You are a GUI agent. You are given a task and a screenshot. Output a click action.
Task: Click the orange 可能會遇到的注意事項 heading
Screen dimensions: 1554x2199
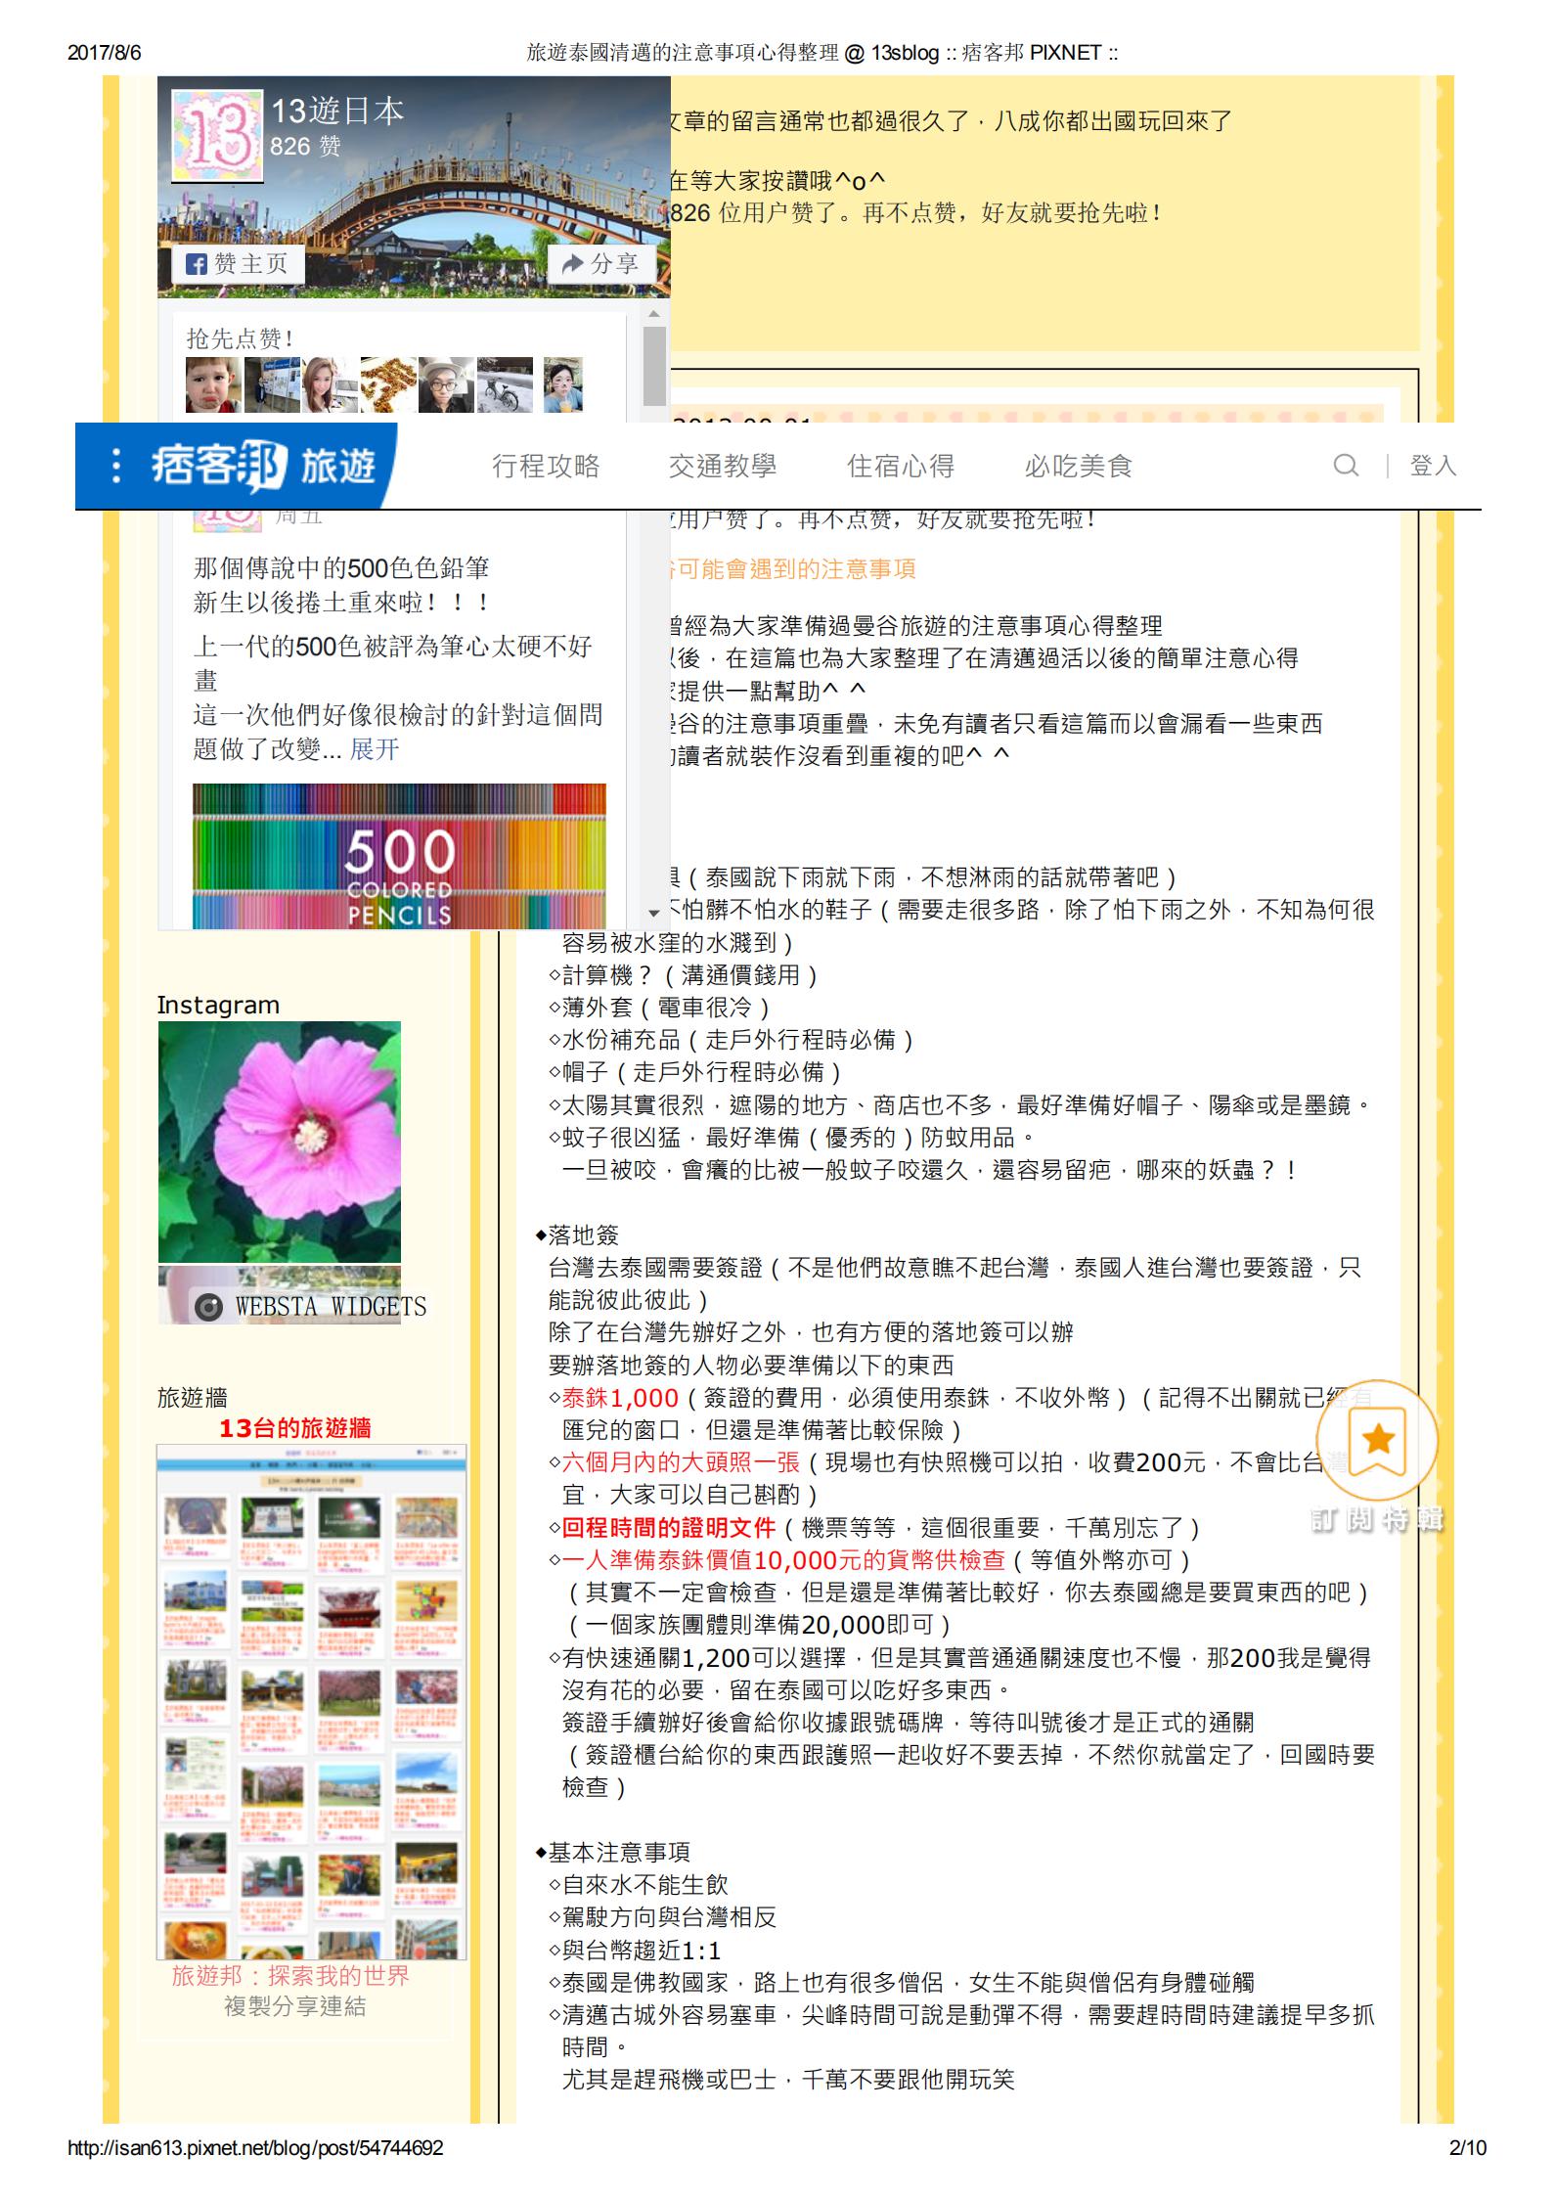coord(795,569)
